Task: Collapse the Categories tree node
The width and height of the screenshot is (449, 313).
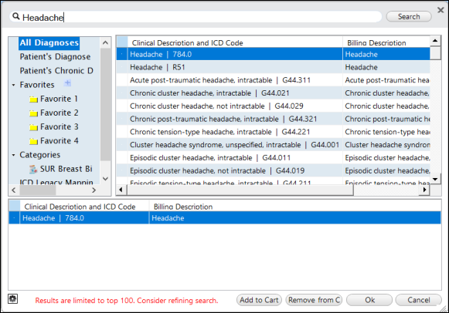Action: (13, 155)
